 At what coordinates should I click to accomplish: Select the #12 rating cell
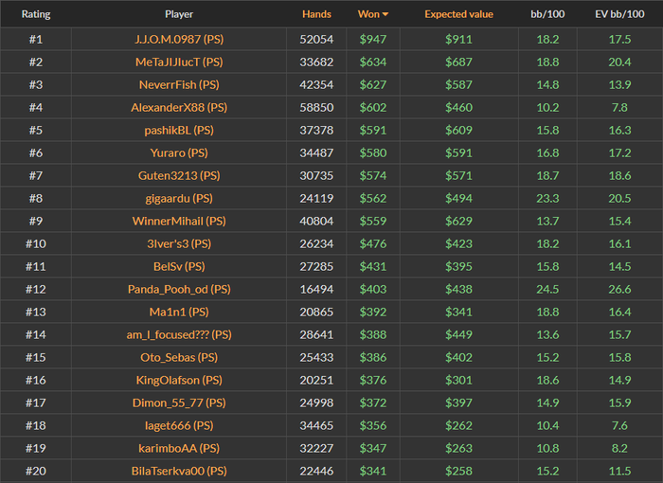(36, 289)
